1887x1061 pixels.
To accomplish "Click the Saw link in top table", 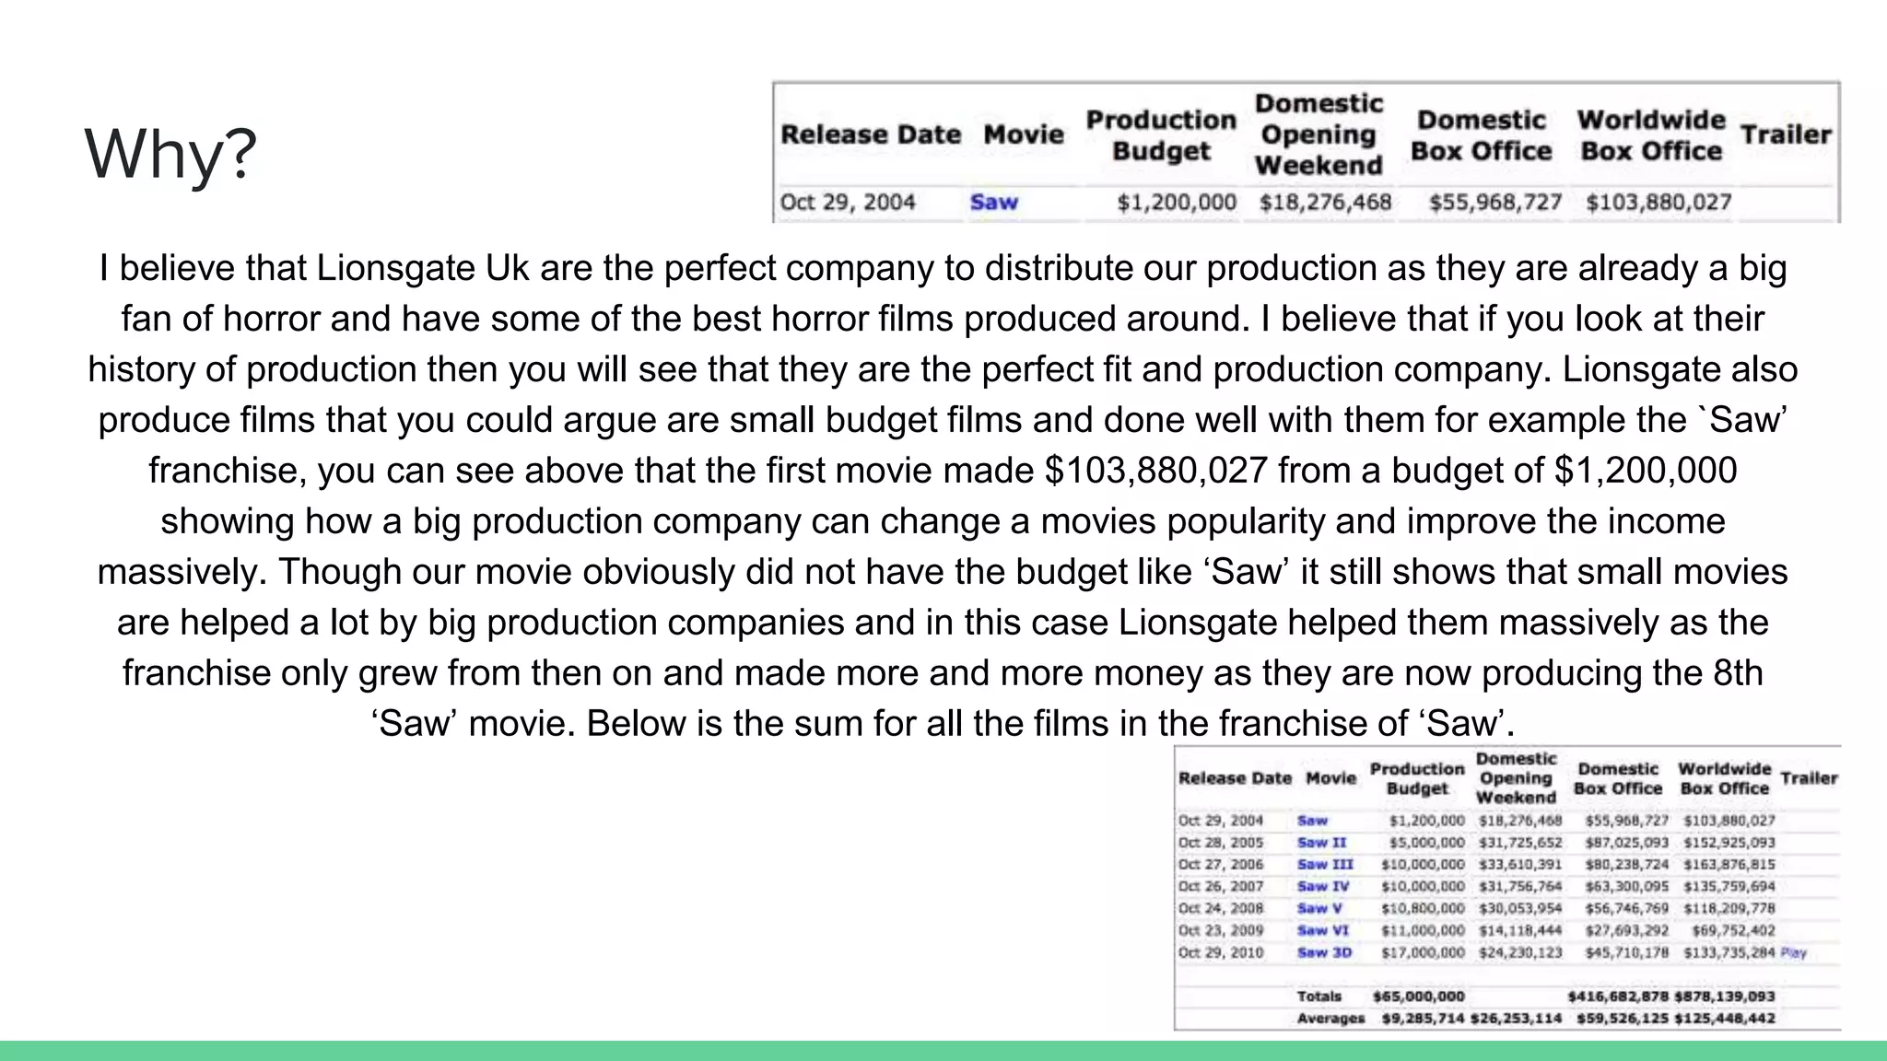I will click(993, 203).
